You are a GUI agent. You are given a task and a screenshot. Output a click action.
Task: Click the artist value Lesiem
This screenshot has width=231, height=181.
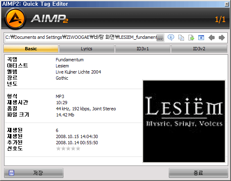point(62,66)
